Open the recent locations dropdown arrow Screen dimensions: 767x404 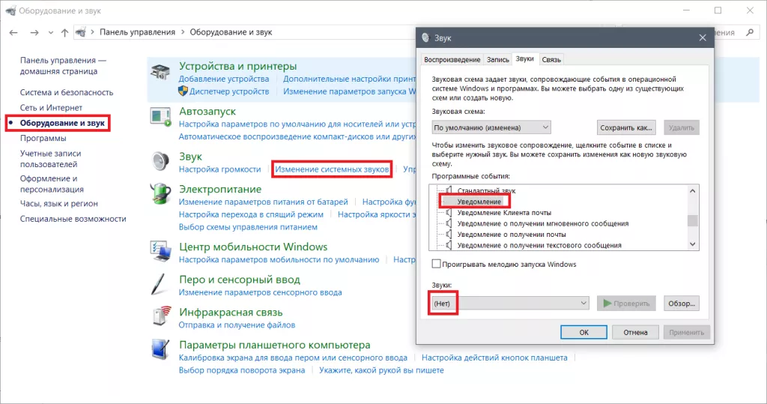(x=51, y=32)
